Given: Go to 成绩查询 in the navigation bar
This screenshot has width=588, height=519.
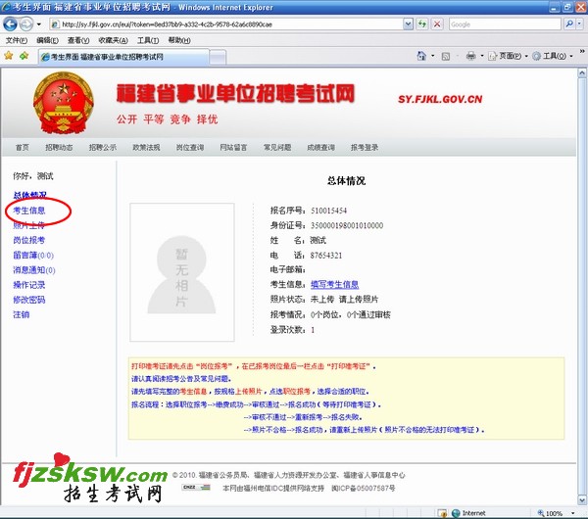Looking at the screenshot, I should [x=319, y=148].
